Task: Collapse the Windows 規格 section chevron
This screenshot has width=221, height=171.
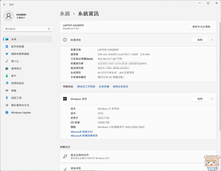Action: 212,99
